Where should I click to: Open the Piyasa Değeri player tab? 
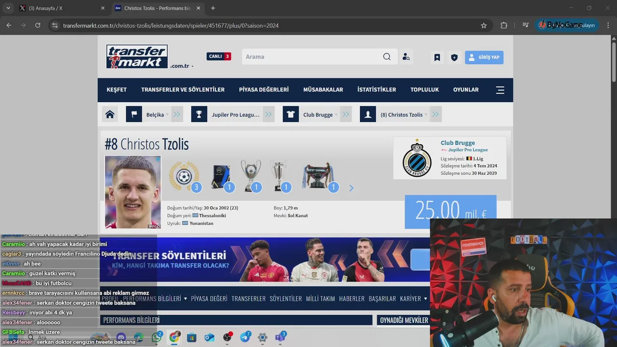[209, 299]
